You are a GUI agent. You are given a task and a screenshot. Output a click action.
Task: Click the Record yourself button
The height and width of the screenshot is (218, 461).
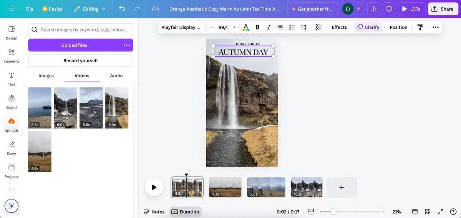pyautogui.click(x=81, y=60)
